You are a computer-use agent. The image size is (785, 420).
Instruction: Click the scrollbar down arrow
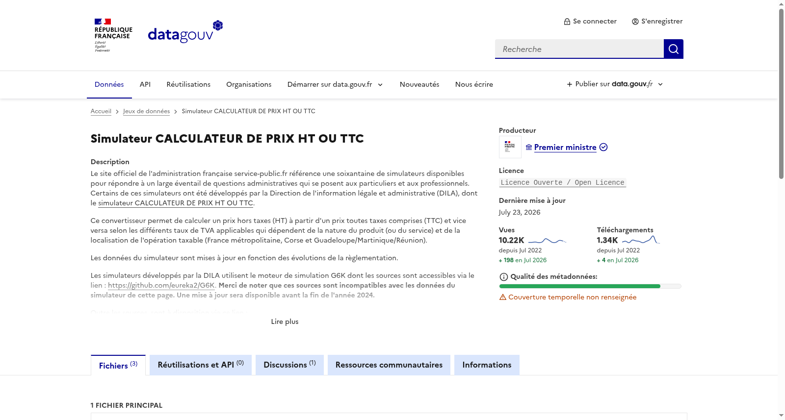(781, 416)
